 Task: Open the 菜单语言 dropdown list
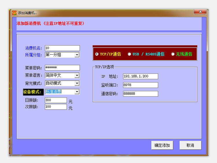[x=77, y=75]
